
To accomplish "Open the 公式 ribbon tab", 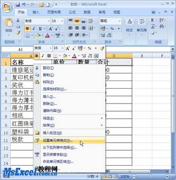I will 72,12.
